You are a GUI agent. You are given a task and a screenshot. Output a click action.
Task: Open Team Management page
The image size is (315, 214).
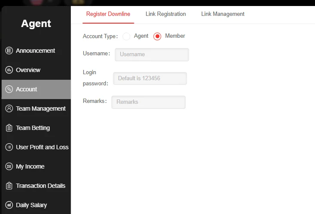click(x=36, y=109)
